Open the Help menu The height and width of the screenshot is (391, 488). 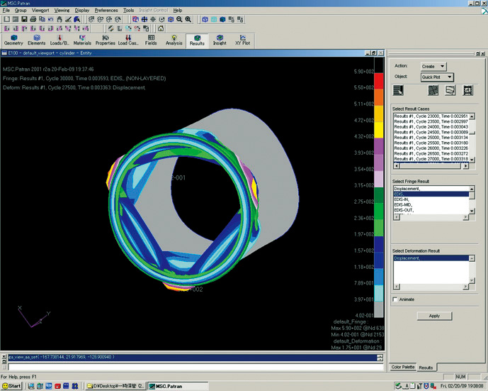178,10
